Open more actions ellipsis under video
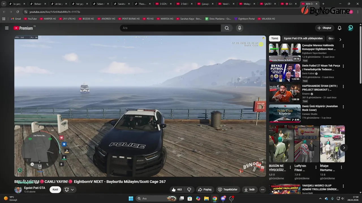 [x=262, y=189]
